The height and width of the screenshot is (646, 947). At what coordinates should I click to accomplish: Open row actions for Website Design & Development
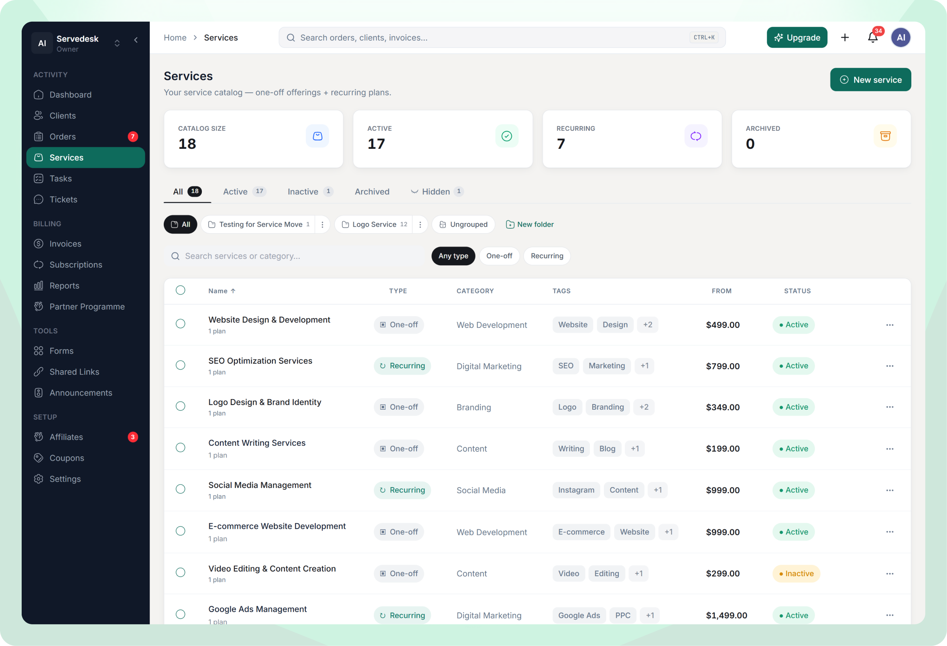click(x=890, y=325)
